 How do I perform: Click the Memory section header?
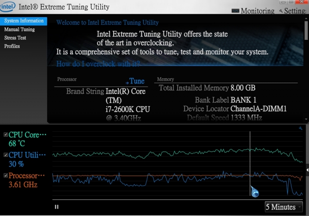coord(165,79)
